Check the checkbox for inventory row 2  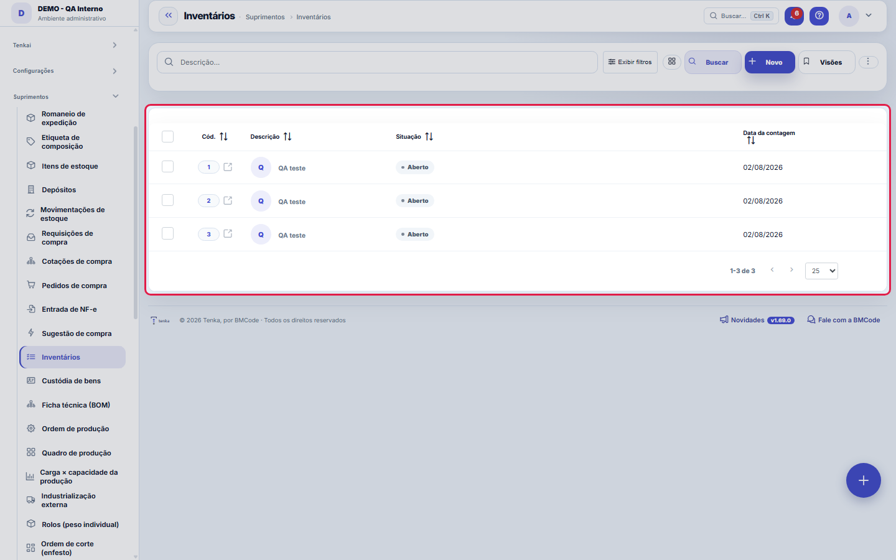pos(168,200)
